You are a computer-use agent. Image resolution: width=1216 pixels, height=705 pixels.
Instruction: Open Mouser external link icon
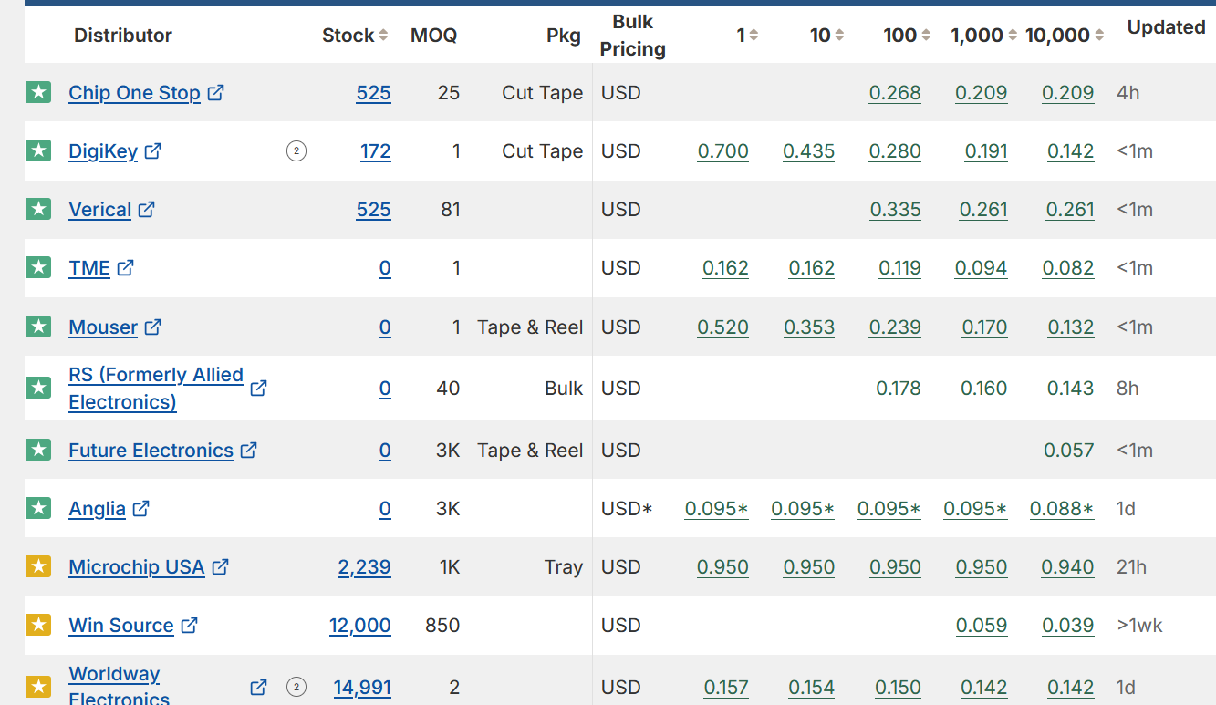[x=153, y=327]
